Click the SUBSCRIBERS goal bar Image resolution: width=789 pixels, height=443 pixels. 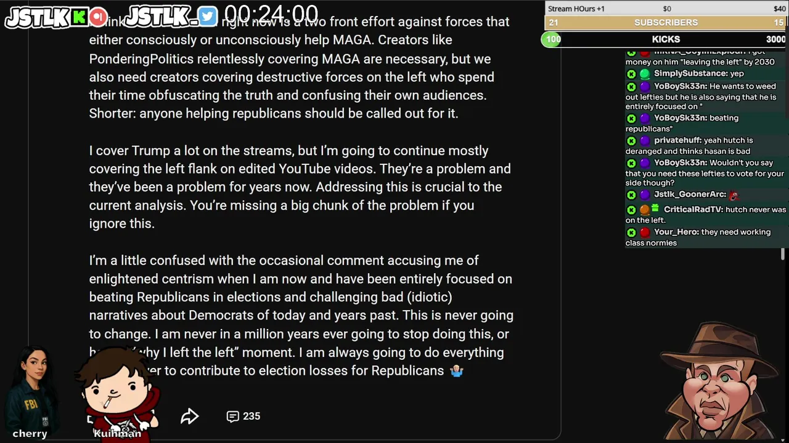point(666,23)
